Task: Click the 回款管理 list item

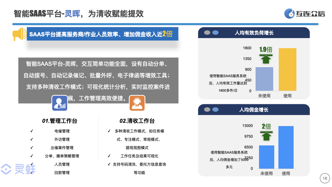Action: point(62,172)
